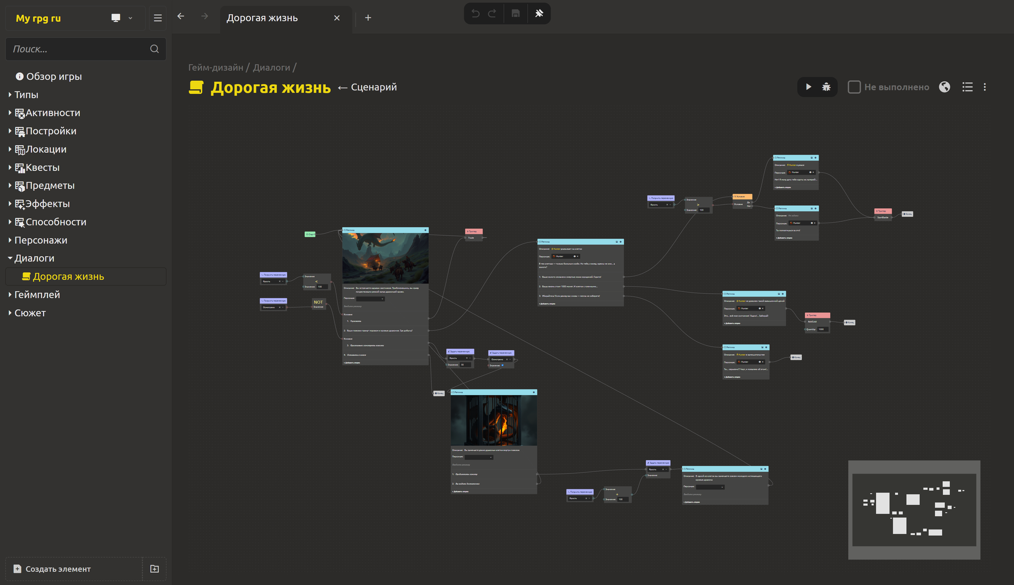Click the graph minimap overview
This screenshot has width=1014, height=585.
pyautogui.click(x=914, y=509)
